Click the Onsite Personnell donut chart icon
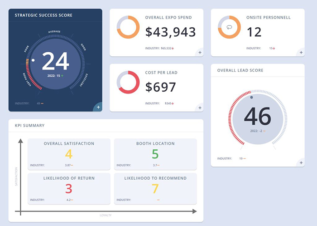Screen dimensions: 317x226 point(229,27)
